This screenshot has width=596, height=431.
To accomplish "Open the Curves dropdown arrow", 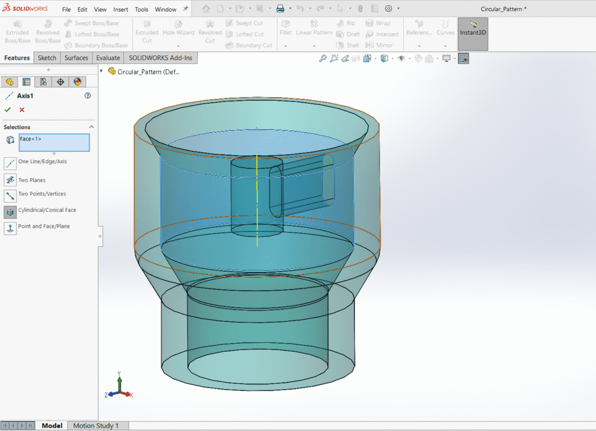I will [445, 46].
